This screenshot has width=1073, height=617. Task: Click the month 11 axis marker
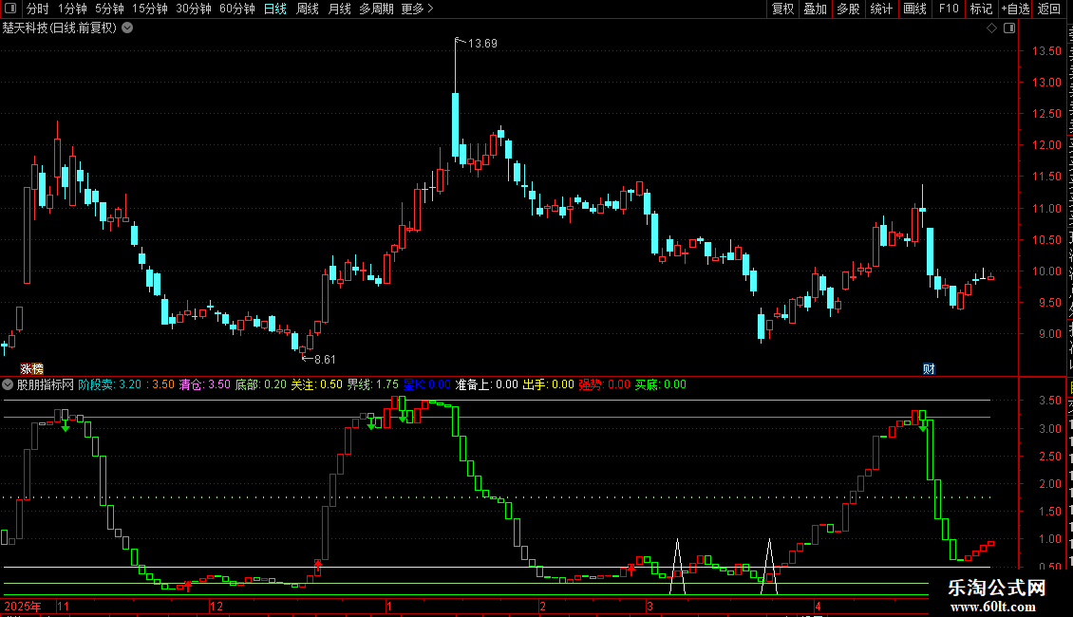[64, 606]
